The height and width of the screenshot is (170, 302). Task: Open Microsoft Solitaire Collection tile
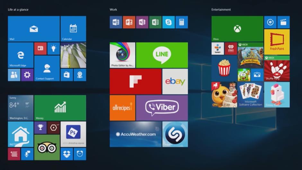click(251, 95)
